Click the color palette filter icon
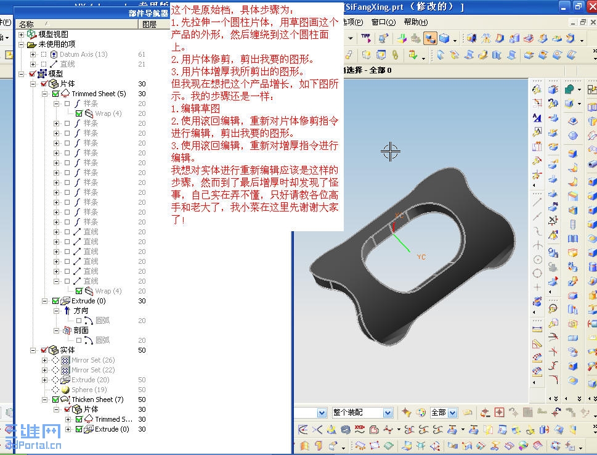The height and width of the screenshot is (455, 597). [x=421, y=412]
